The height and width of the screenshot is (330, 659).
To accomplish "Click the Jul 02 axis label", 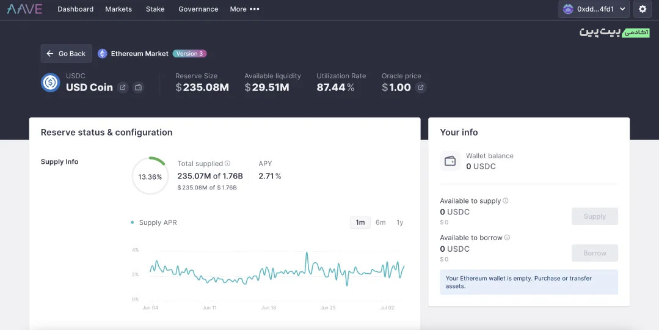I will coord(387,308).
